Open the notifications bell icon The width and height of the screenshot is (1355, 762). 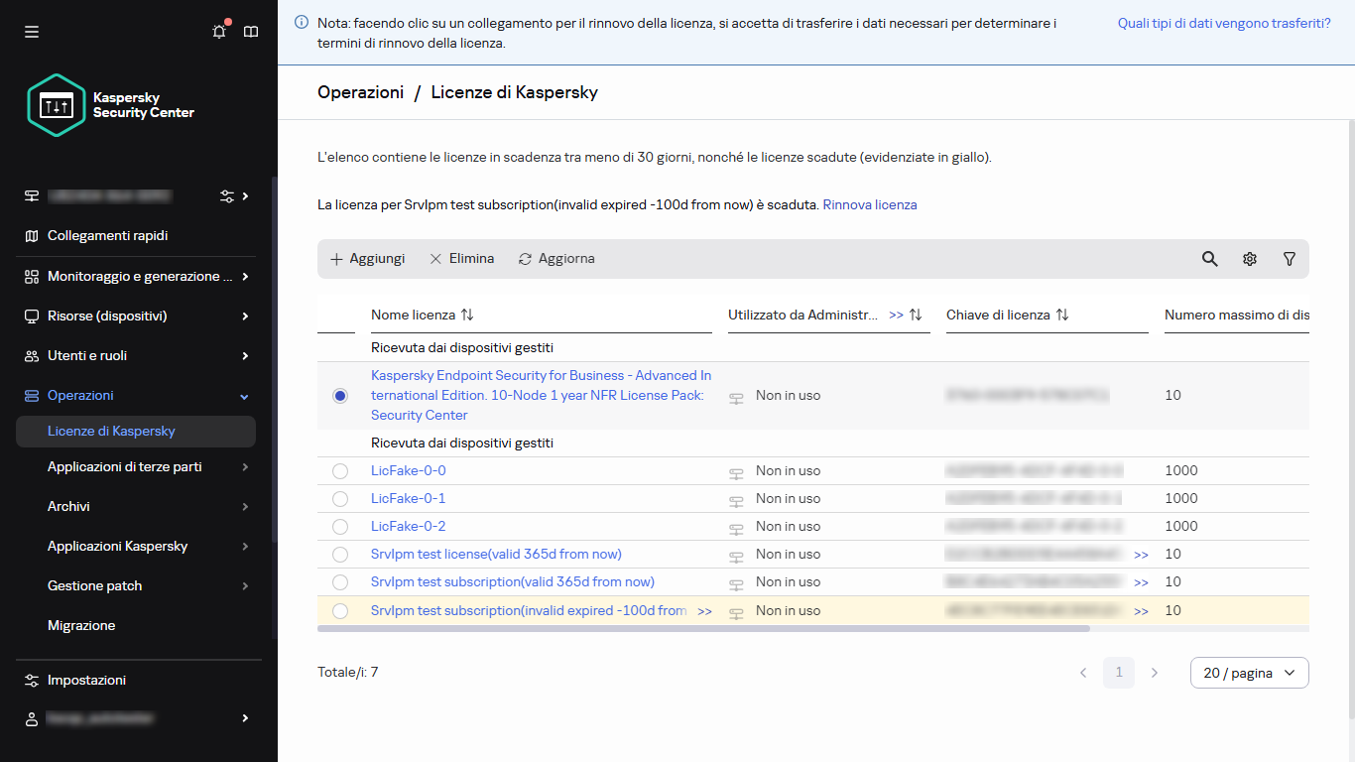[x=219, y=32]
